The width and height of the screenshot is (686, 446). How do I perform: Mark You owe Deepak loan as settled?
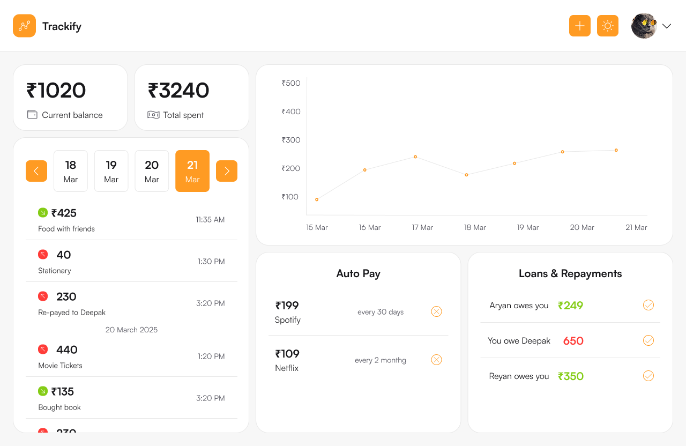[x=648, y=340]
